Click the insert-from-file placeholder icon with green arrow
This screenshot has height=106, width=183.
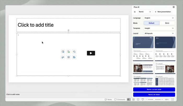tap(68, 51)
